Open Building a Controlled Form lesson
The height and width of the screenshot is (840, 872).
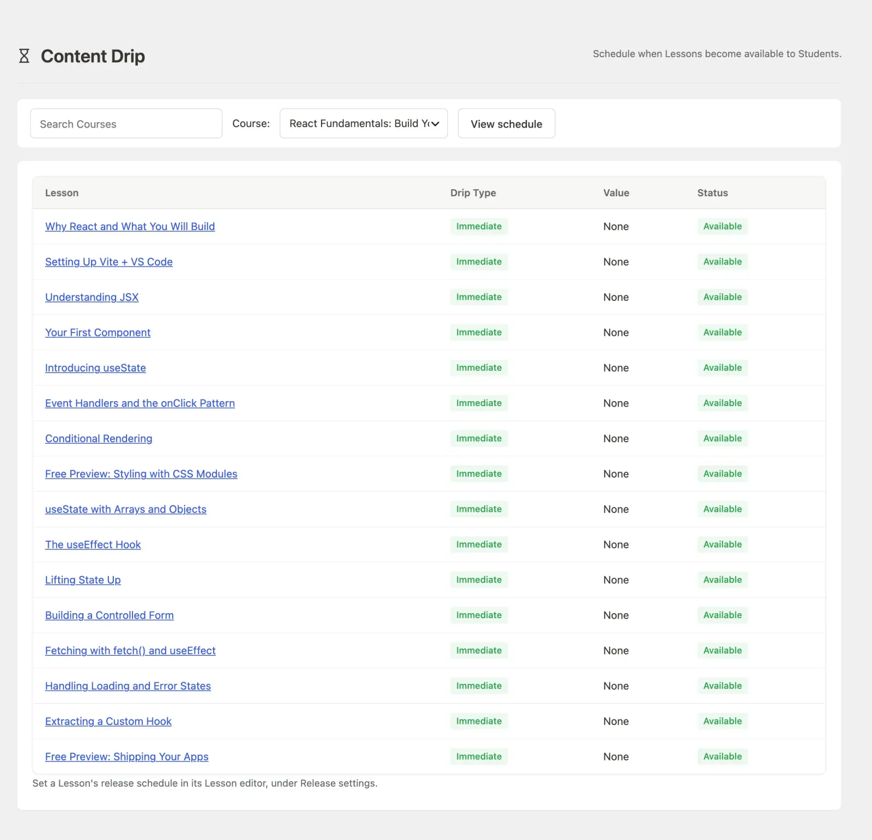tap(110, 615)
